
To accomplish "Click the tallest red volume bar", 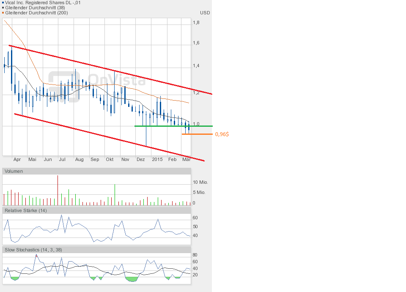I will tap(58, 191).
